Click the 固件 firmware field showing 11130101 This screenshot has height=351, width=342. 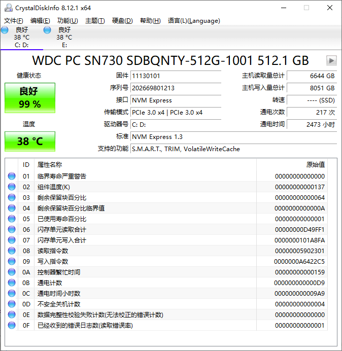coord(176,76)
